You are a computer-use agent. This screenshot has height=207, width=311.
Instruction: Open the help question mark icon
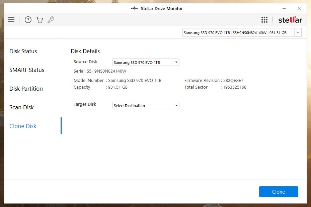[28, 20]
